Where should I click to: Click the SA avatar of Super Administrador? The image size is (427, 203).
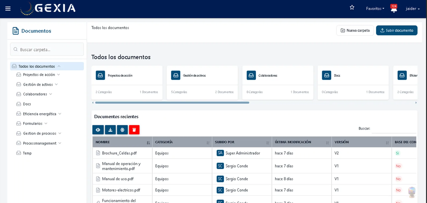tap(220, 153)
